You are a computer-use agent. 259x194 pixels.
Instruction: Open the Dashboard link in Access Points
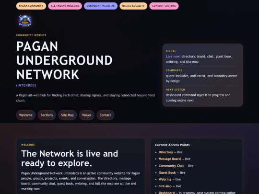point(166,193)
